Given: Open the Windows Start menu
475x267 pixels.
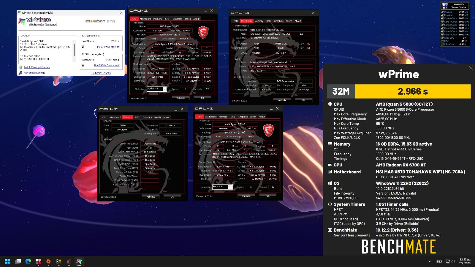Looking at the screenshot, I should [8, 261].
